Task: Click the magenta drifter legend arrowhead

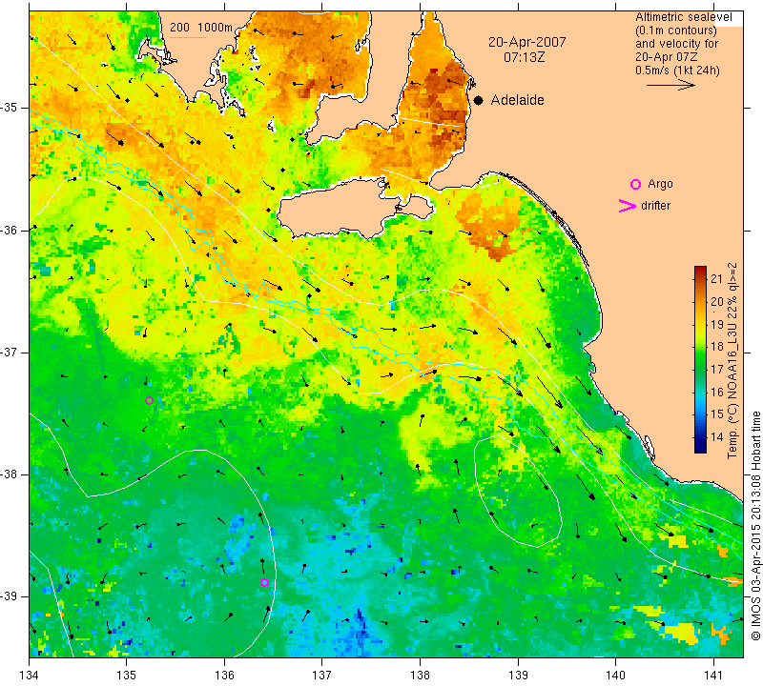Action: (628, 206)
